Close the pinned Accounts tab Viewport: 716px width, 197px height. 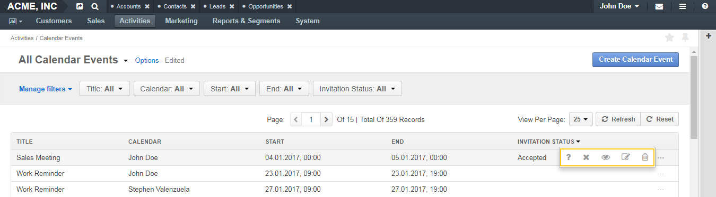147,7
